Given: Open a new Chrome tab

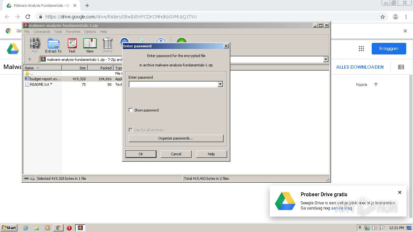Looking at the screenshot, I should pos(87,5).
